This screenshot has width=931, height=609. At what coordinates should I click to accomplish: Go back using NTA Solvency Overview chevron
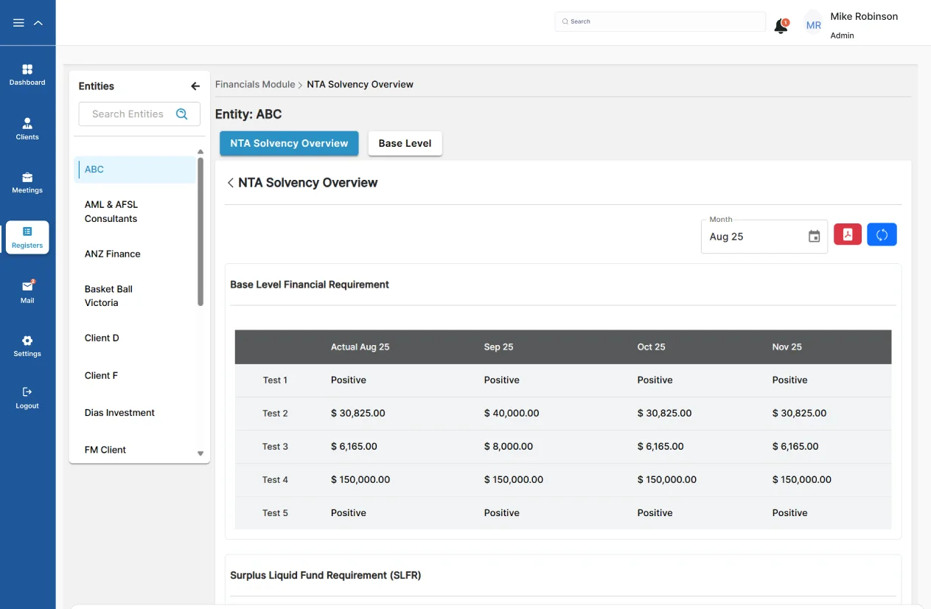(231, 183)
